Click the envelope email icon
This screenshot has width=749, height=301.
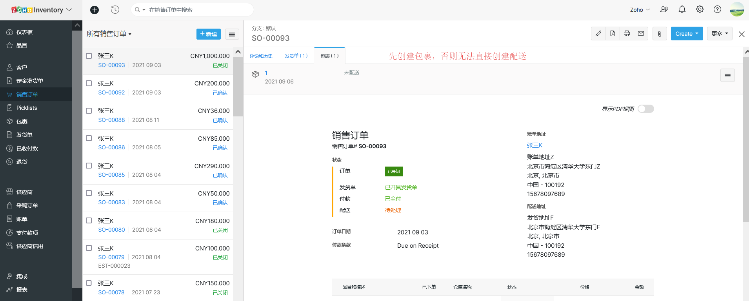click(x=641, y=34)
